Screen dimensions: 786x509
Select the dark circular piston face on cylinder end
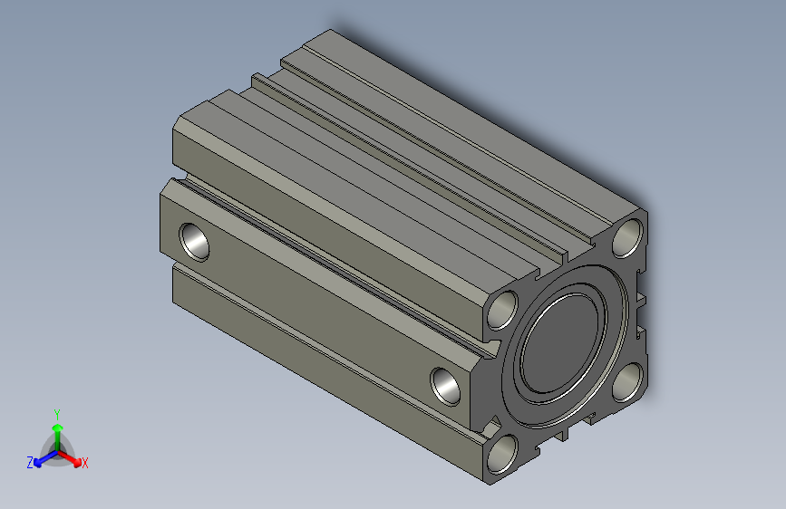click(x=560, y=344)
